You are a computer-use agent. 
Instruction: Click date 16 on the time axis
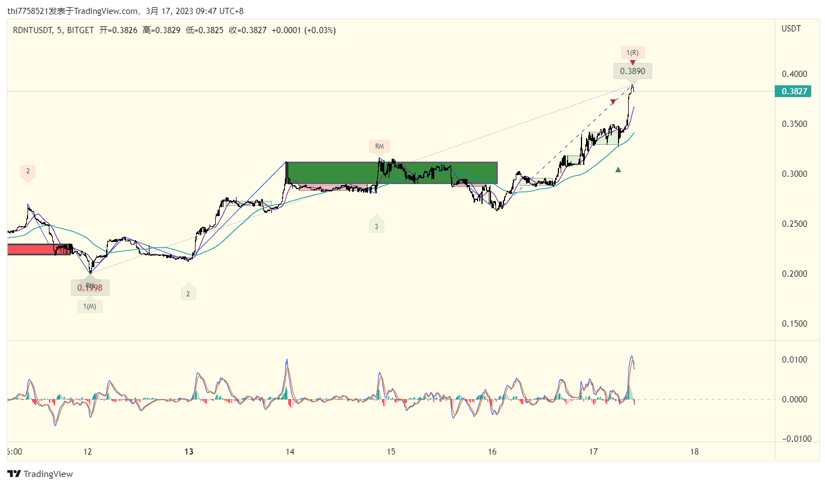coord(492,452)
